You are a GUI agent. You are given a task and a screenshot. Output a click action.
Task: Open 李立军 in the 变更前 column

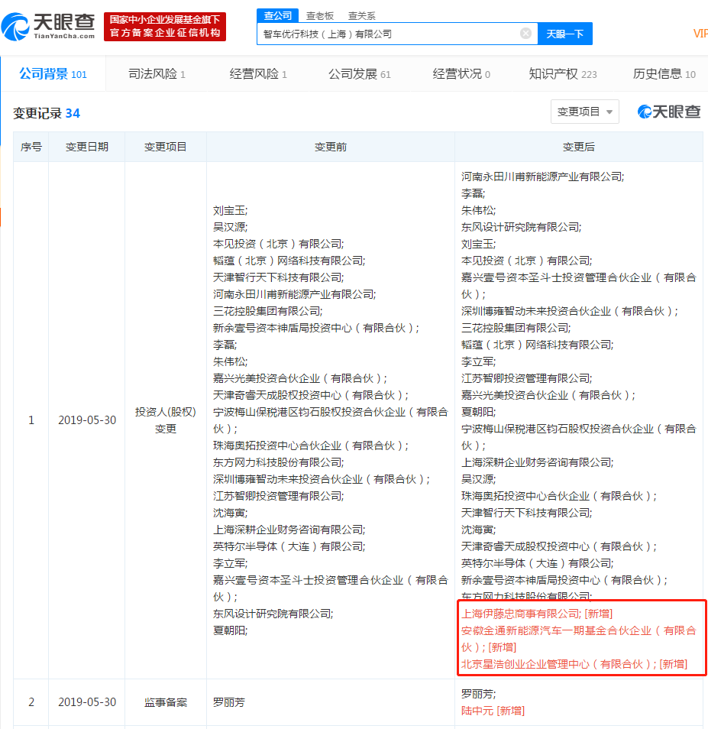pos(230,563)
